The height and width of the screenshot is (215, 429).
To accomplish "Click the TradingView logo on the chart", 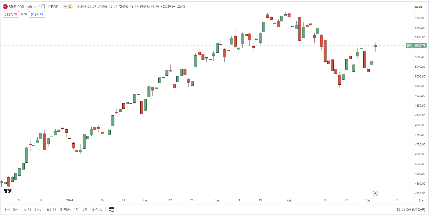I will (x=7, y=191).
